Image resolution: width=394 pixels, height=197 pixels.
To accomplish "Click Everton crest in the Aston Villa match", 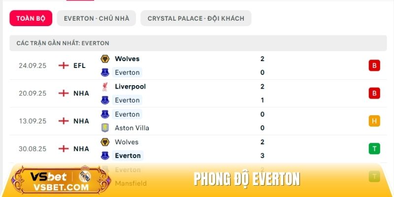I will pyautogui.click(x=105, y=114).
